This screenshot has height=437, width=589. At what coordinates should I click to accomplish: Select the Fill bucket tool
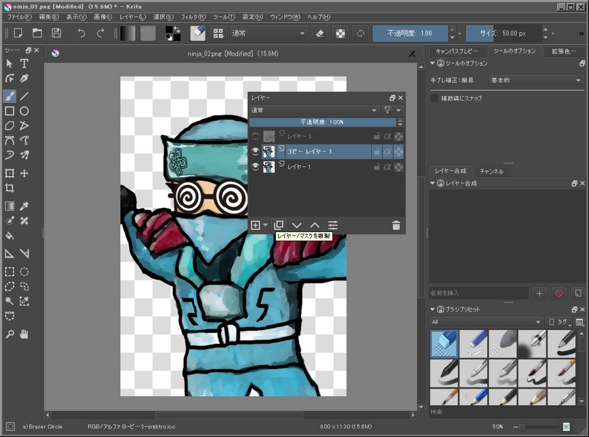pyautogui.click(x=9, y=236)
